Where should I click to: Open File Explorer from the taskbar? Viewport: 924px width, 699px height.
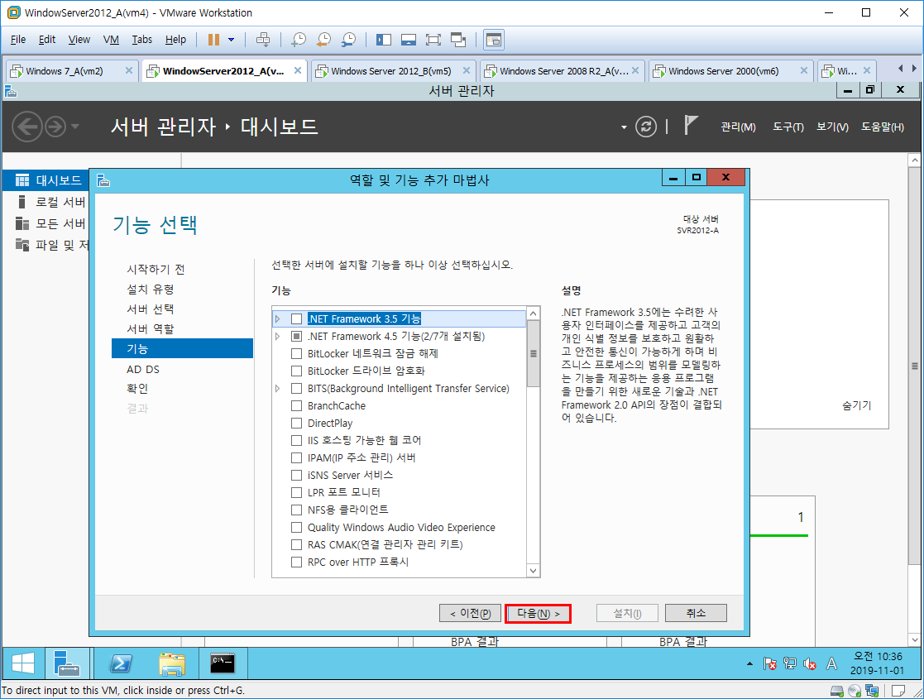[172, 663]
